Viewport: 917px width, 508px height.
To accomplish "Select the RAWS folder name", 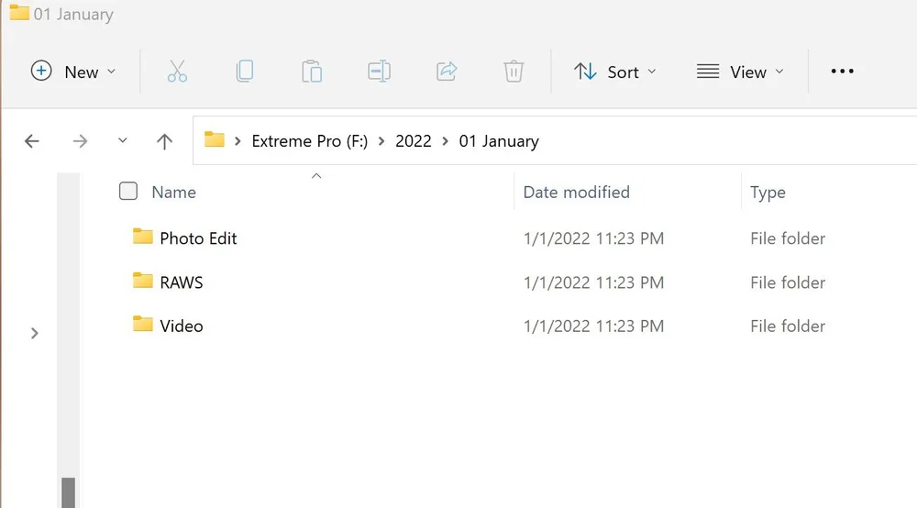I will pyautogui.click(x=182, y=282).
